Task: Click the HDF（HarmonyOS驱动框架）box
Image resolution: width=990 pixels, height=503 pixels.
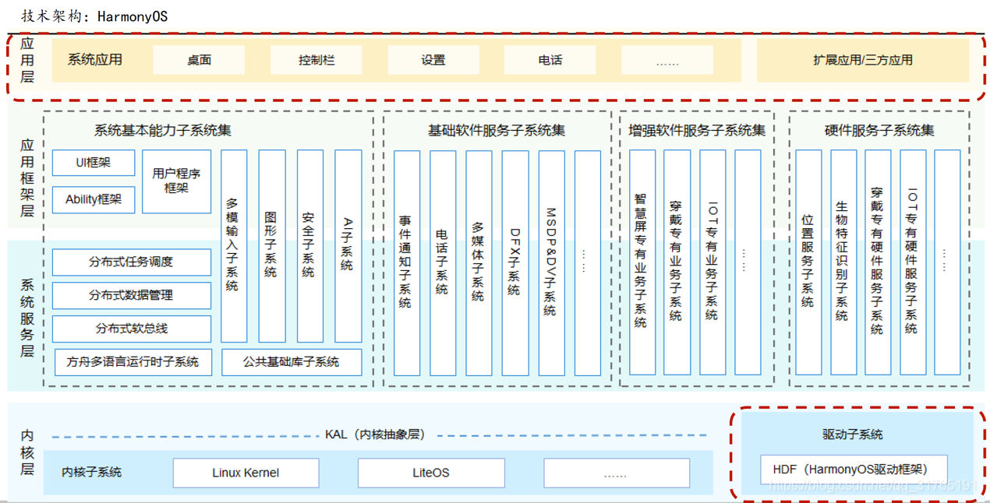Action: tap(854, 470)
